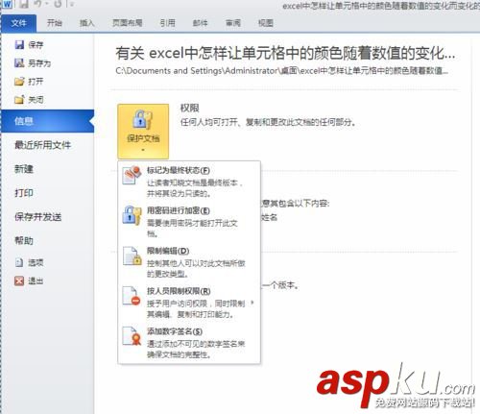Switch to the Home (开始) tab
This screenshot has width=480, height=414.
coord(54,23)
